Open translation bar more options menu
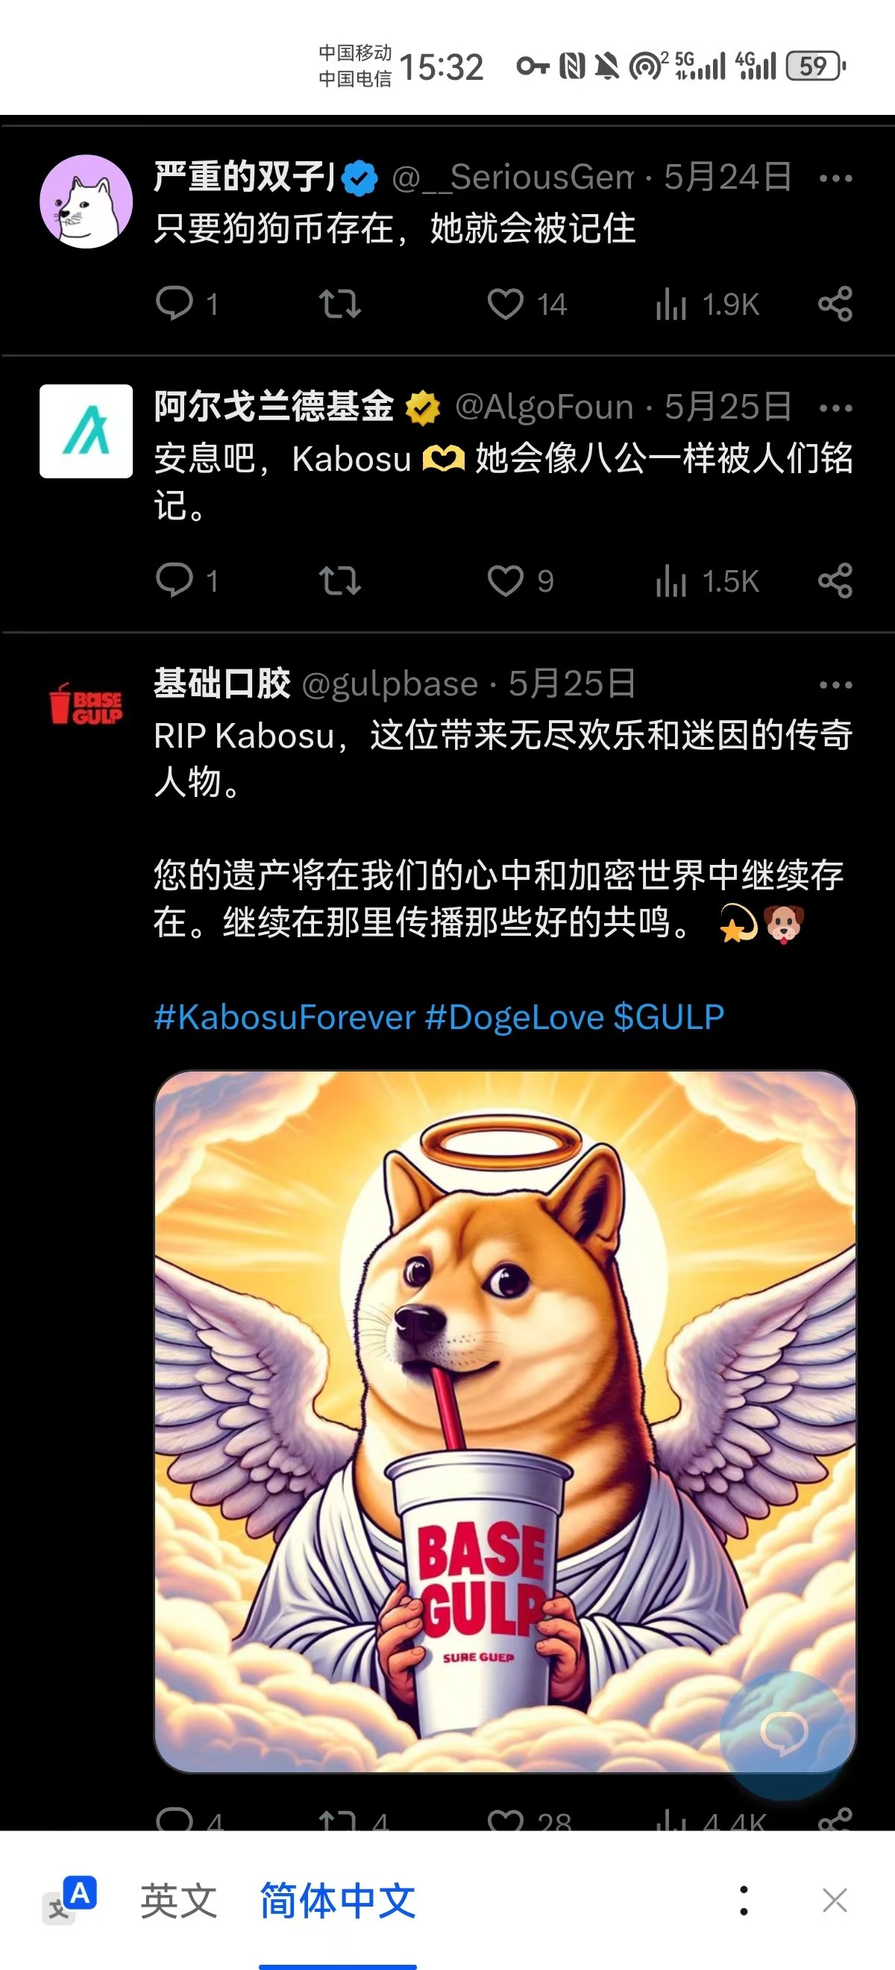 click(744, 1901)
